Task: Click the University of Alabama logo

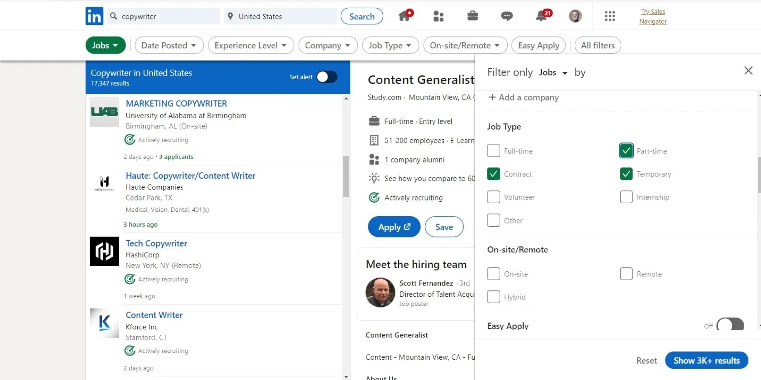Action: [104, 112]
